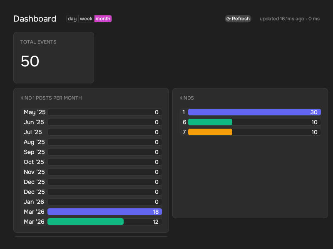
Task: Click the May '25 row
Action: (92, 112)
